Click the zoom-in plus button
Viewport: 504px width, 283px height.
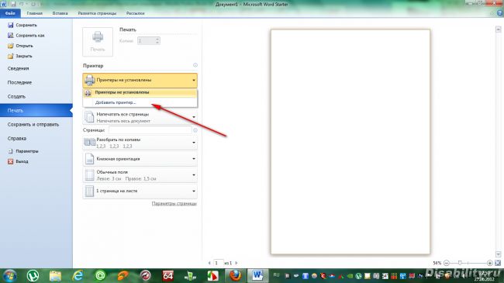point(489,263)
